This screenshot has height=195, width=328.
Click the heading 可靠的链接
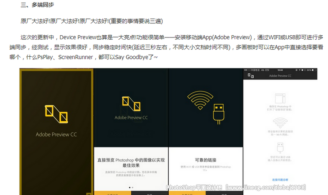[206, 160]
